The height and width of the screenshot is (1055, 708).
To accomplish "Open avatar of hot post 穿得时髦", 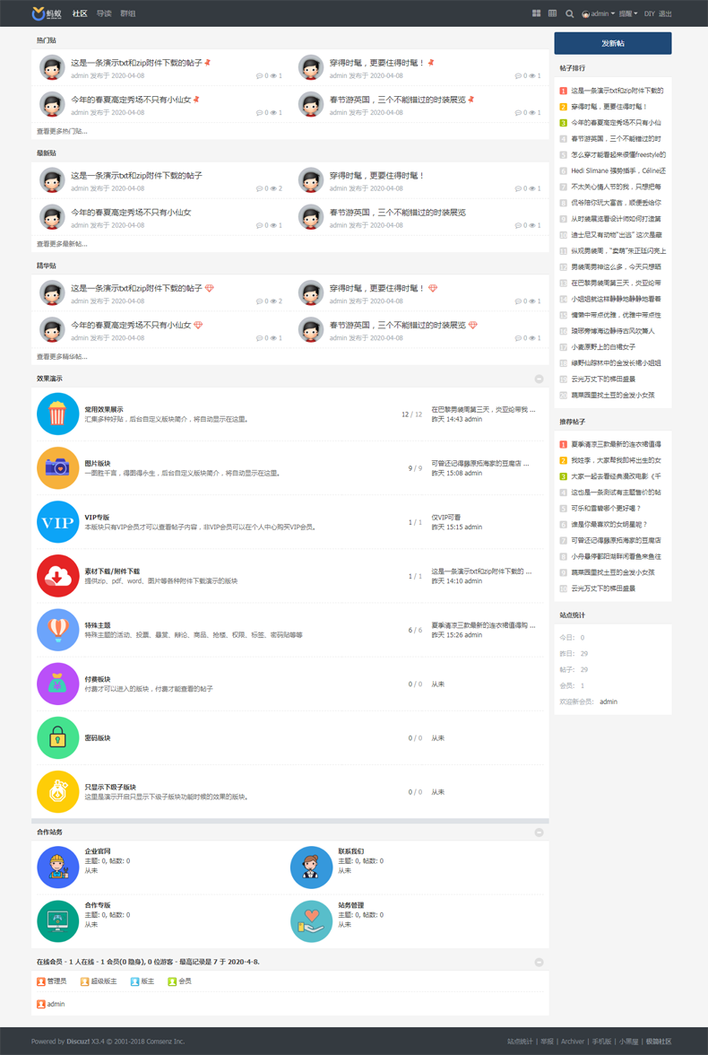I will click(311, 68).
